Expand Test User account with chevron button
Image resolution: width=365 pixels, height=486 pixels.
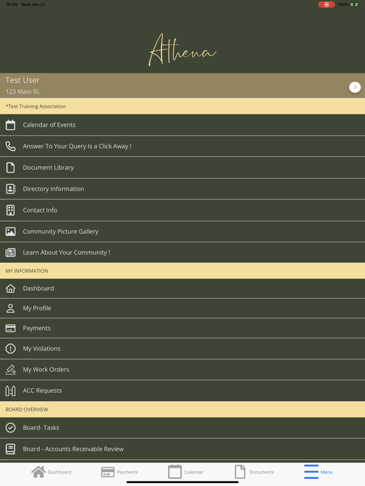[x=355, y=87]
